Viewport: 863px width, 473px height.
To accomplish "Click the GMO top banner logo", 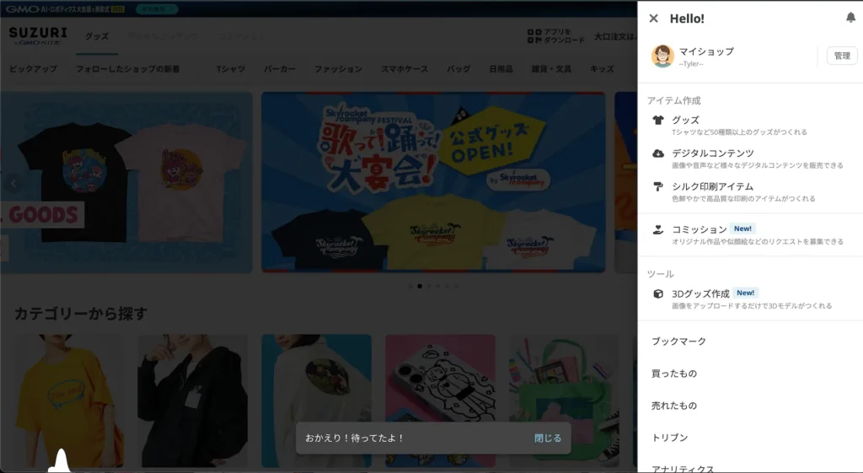I will click(65, 8).
